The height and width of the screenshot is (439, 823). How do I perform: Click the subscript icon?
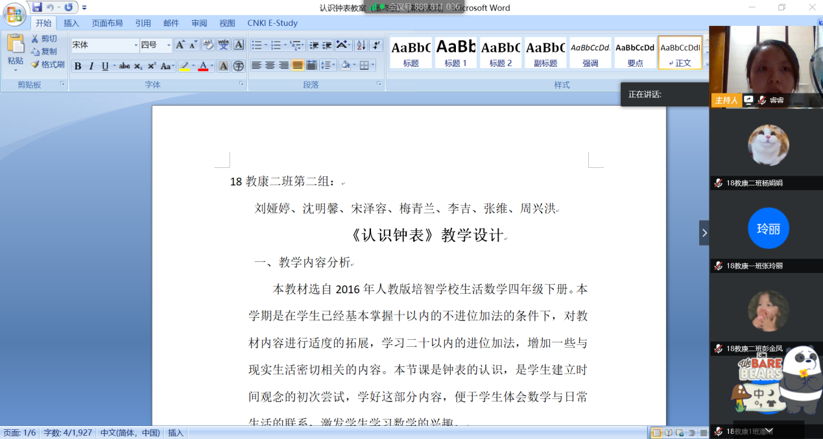[x=137, y=65]
